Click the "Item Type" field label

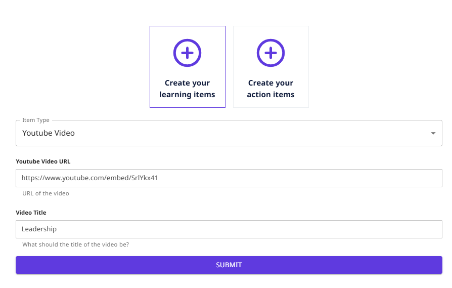(36, 120)
